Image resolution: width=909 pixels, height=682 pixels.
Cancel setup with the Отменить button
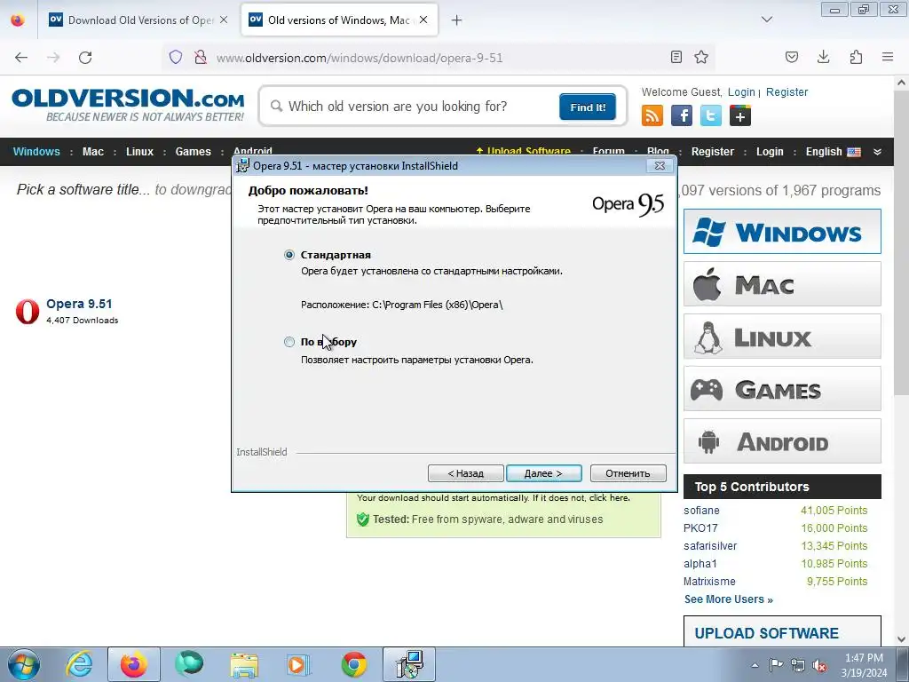628,473
